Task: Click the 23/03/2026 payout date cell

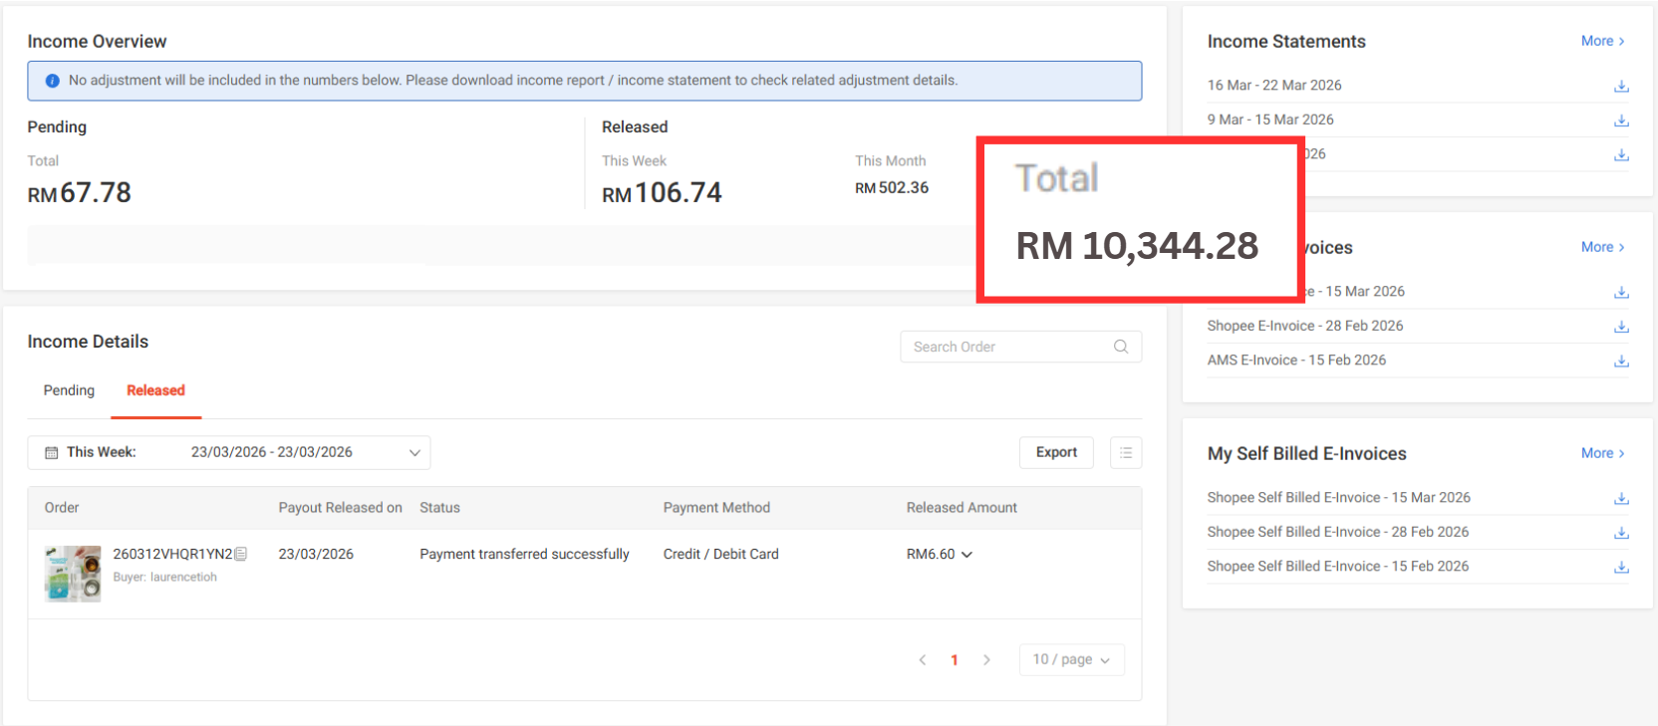Action: (316, 555)
